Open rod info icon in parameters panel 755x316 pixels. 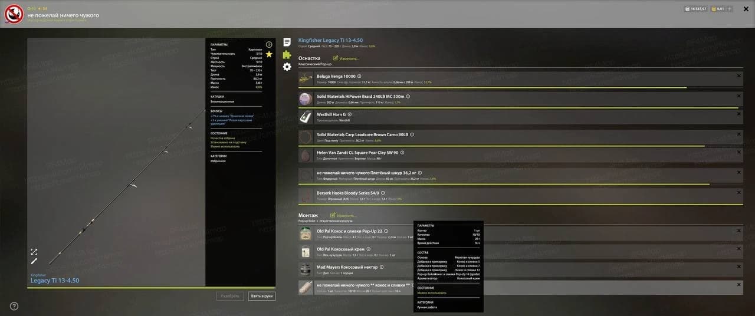(269, 44)
